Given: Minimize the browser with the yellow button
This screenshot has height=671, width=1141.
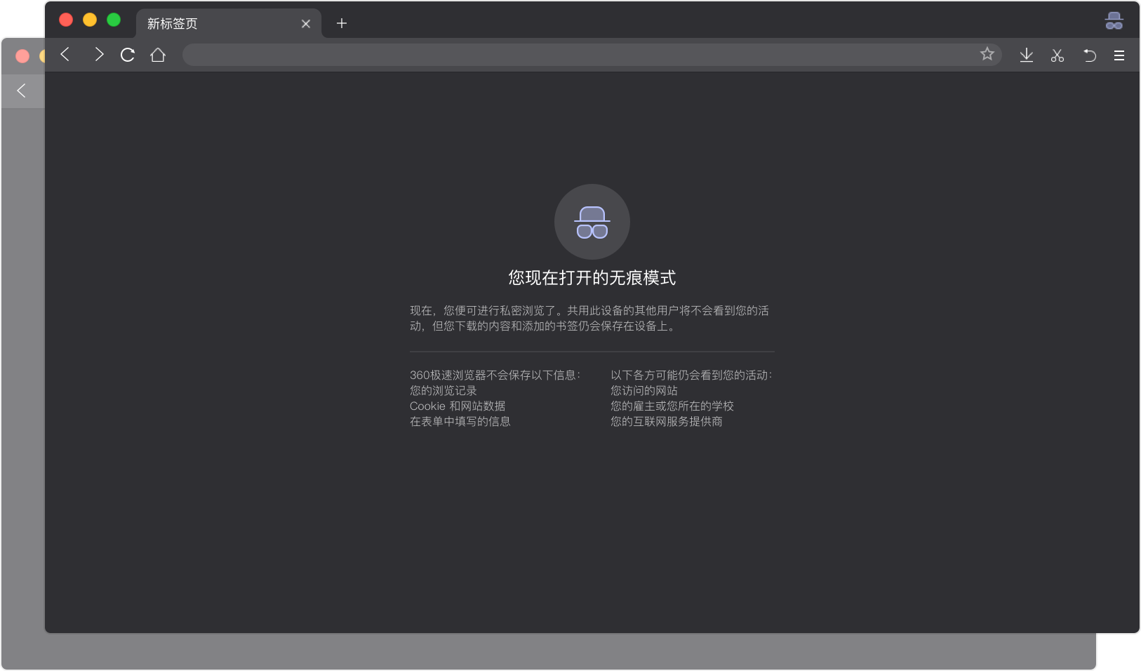Looking at the screenshot, I should (x=89, y=20).
